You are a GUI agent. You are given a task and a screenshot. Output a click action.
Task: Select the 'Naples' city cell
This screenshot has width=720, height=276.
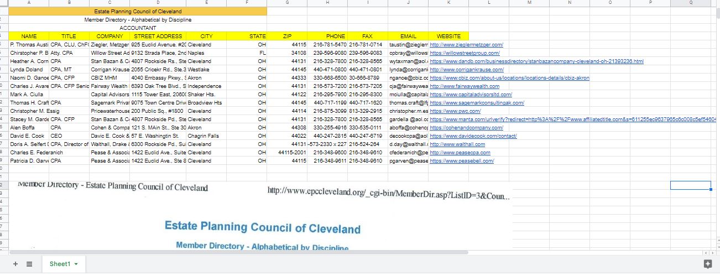(x=206, y=53)
